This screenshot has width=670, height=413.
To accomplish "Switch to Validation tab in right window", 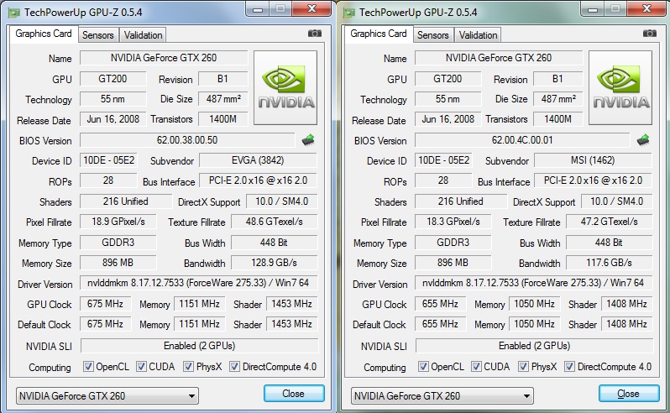I will click(478, 35).
